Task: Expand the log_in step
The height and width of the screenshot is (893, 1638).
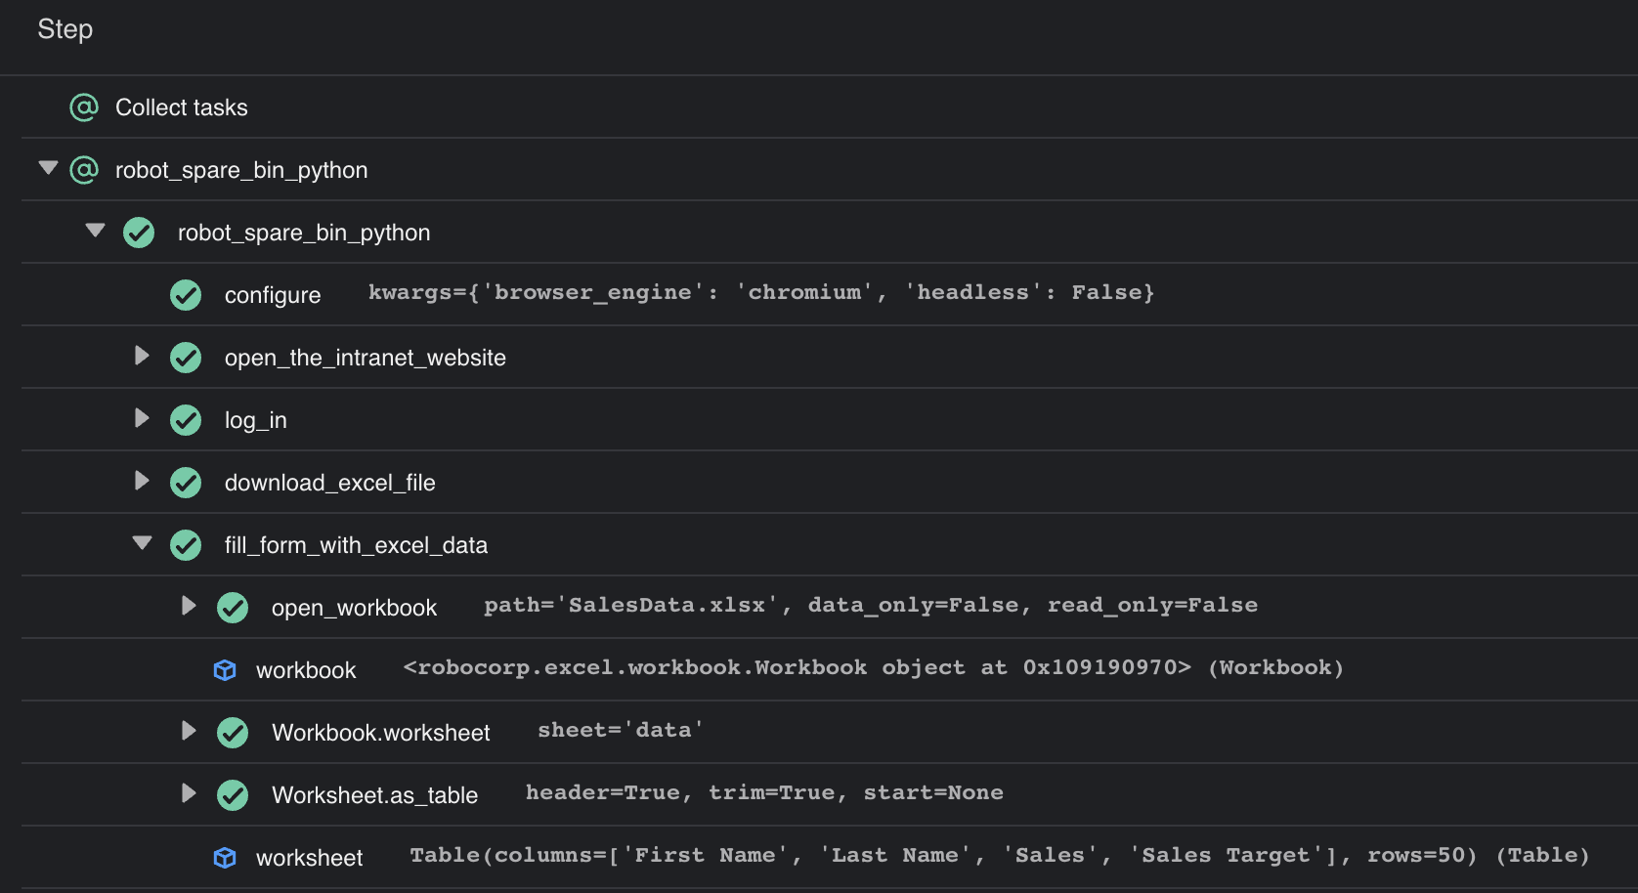Action: [x=142, y=418]
